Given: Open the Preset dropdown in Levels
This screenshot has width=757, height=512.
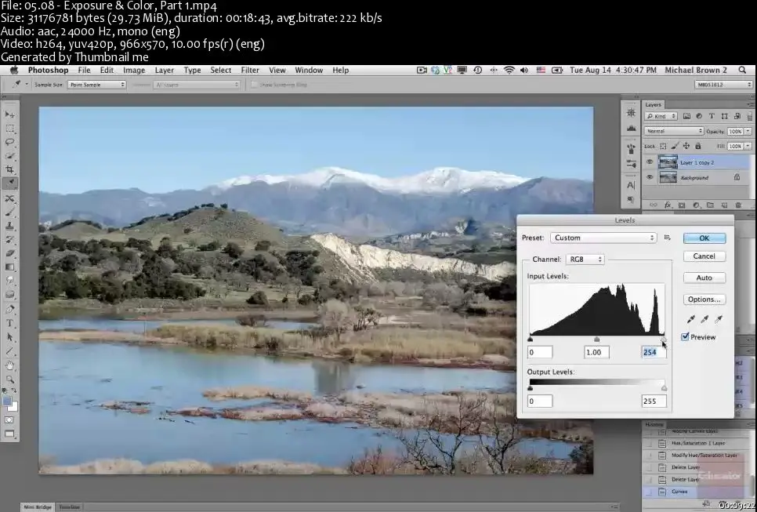Looking at the screenshot, I should (x=603, y=238).
